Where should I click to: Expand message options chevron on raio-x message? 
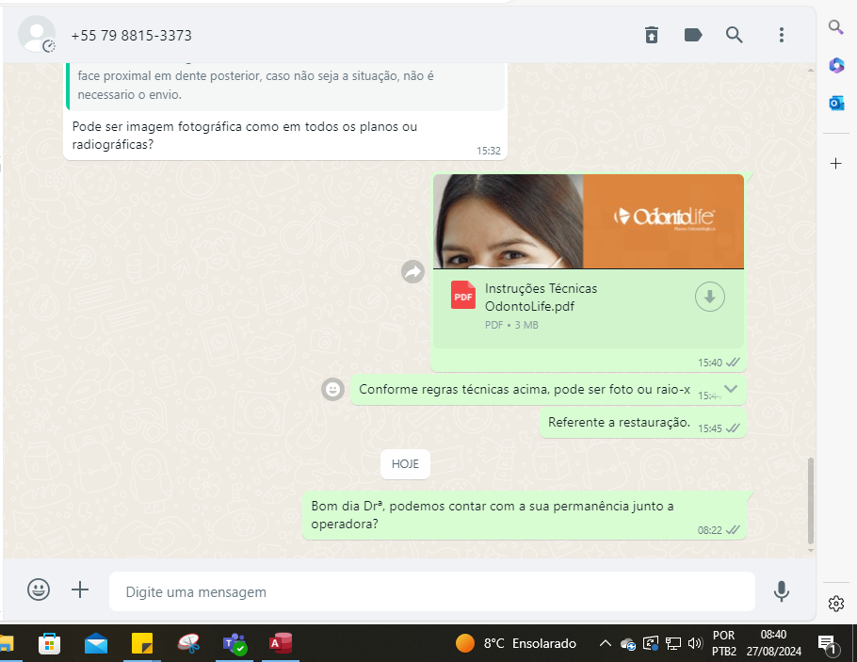731,389
